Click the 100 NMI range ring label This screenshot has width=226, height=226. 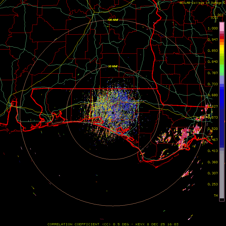point(113,20)
